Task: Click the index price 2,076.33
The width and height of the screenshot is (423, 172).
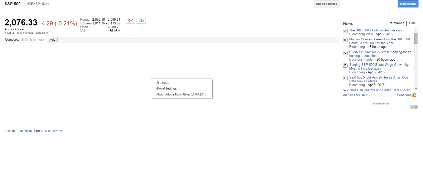Action: point(21,23)
